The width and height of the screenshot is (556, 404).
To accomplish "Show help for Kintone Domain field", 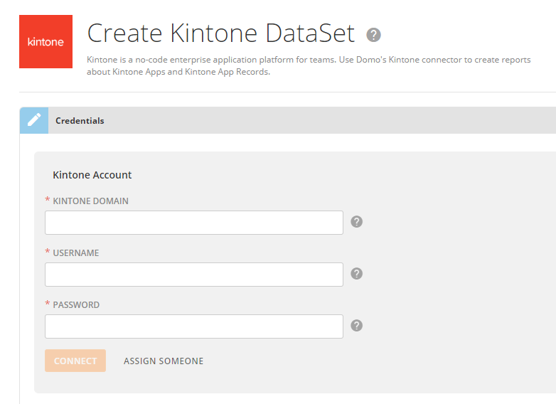I will click(x=356, y=222).
